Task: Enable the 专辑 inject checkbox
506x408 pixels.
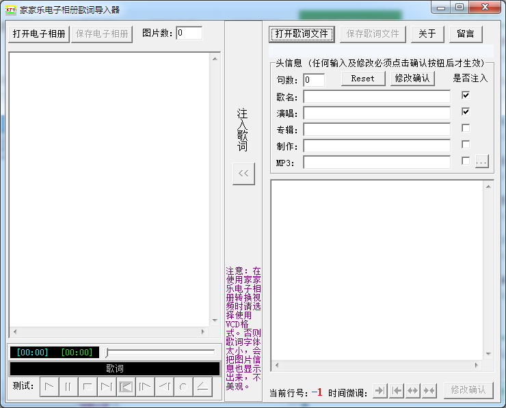Action: (466, 128)
